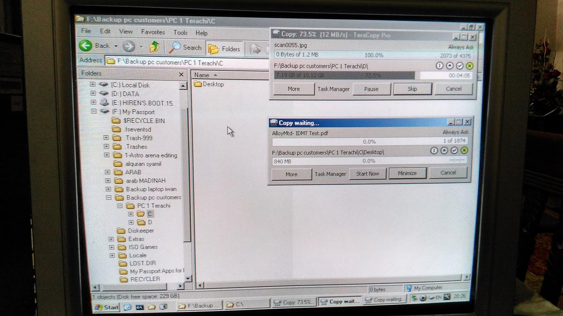
Task: Click the green Back arrow icon
Action: (85, 46)
